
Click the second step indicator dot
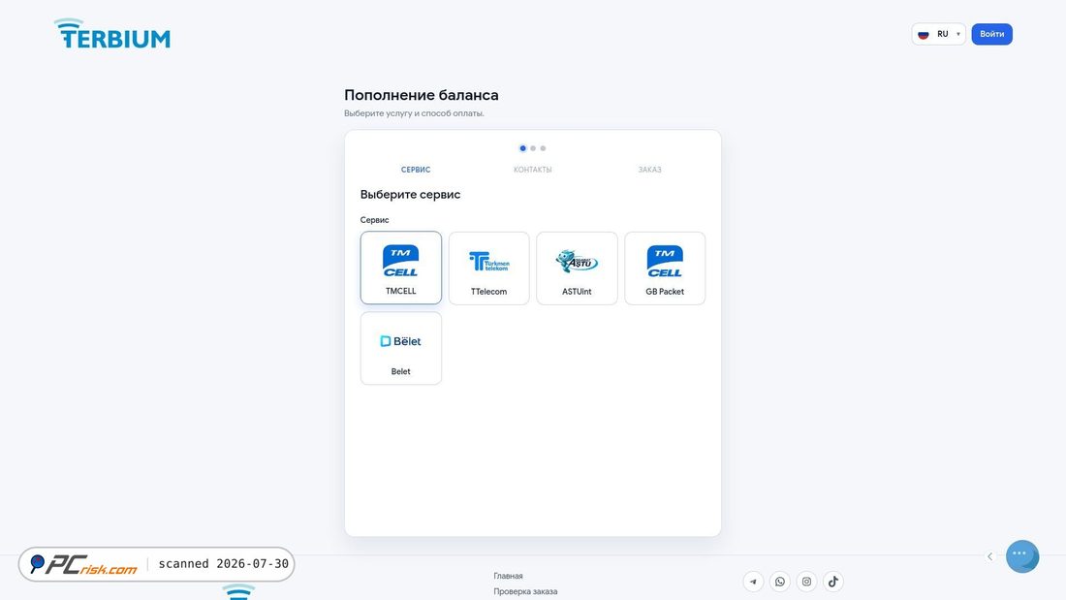(533, 148)
